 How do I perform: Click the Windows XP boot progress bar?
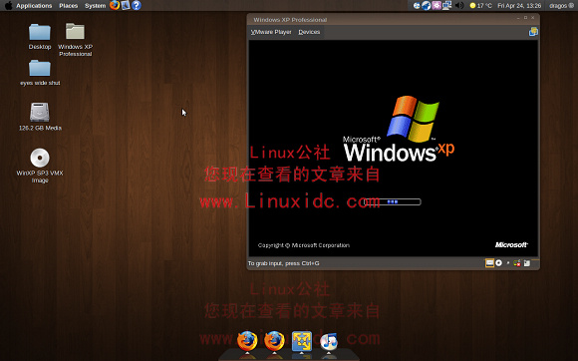[393, 201]
